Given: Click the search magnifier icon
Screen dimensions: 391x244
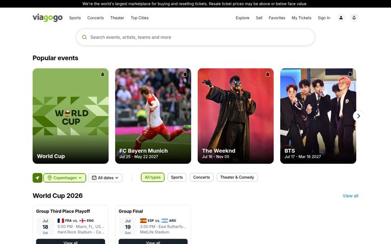Looking at the screenshot, I should point(85,37).
